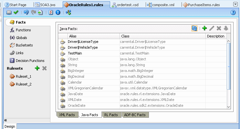Click the download arrow icon in Java Facts
Viewport: 240px width, 129px height.
coord(226,28)
